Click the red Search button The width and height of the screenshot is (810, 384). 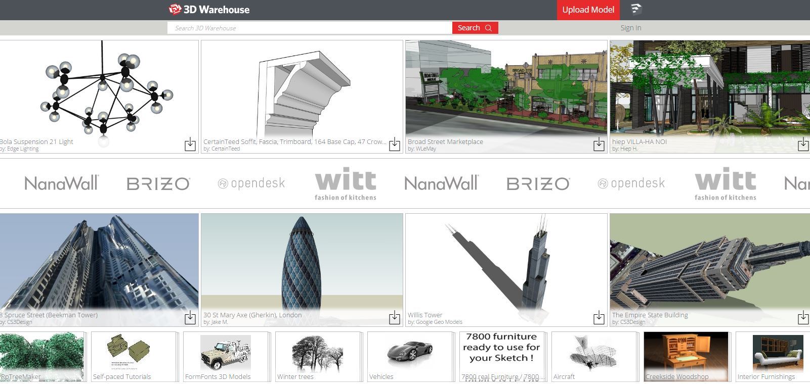coord(475,28)
